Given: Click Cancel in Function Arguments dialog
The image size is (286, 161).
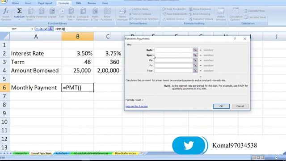Looking at the screenshot, I should click(240, 106).
